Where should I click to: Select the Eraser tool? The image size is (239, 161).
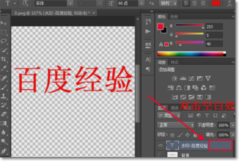pos(4,114)
